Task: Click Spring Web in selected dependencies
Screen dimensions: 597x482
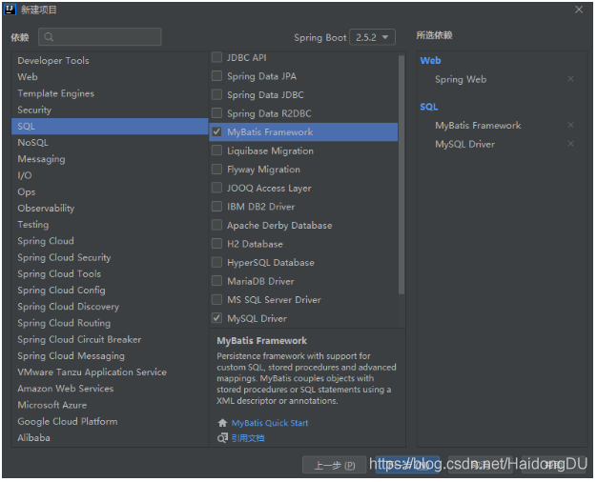Action: (x=461, y=79)
